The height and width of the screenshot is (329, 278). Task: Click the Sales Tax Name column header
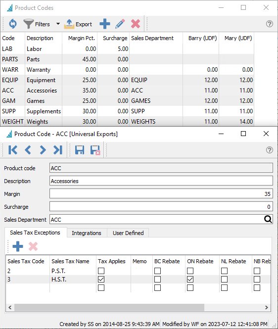(x=73, y=261)
